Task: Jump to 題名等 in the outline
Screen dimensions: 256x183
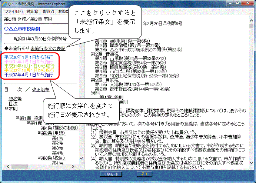Action: 15,99
